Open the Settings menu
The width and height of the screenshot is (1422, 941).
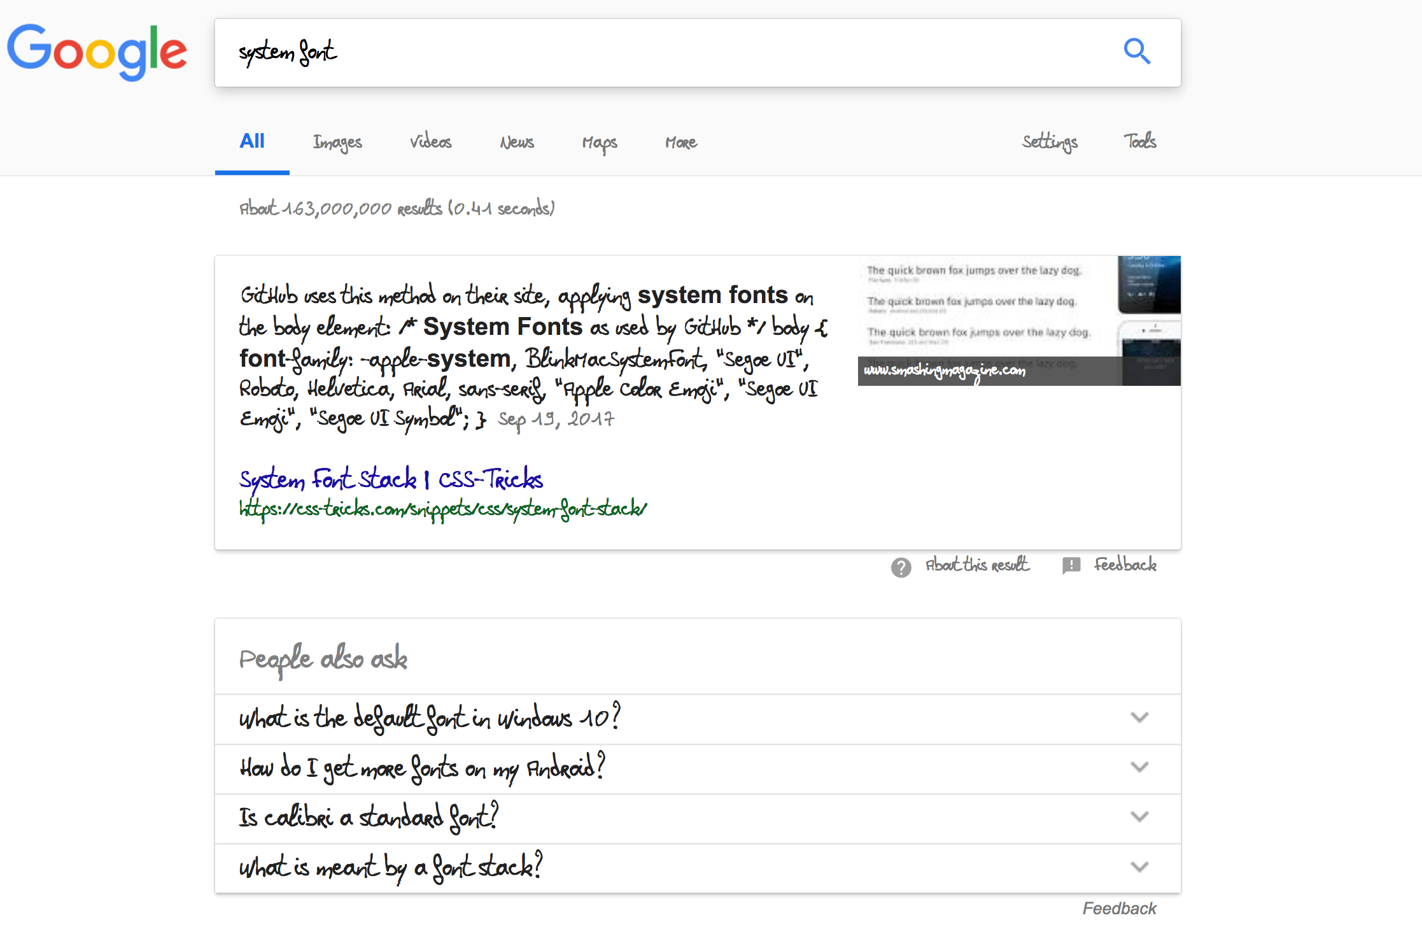(1050, 142)
